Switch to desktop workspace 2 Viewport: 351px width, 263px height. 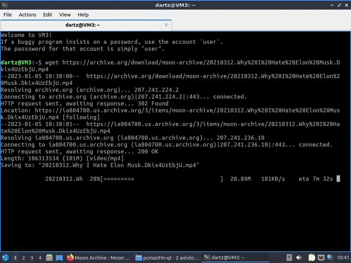click(24, 258)
